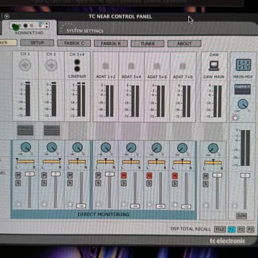This screenshot has height=258, width=258.
Task: Click the ADAT 1+2 send knob
Action: (106, 148)
